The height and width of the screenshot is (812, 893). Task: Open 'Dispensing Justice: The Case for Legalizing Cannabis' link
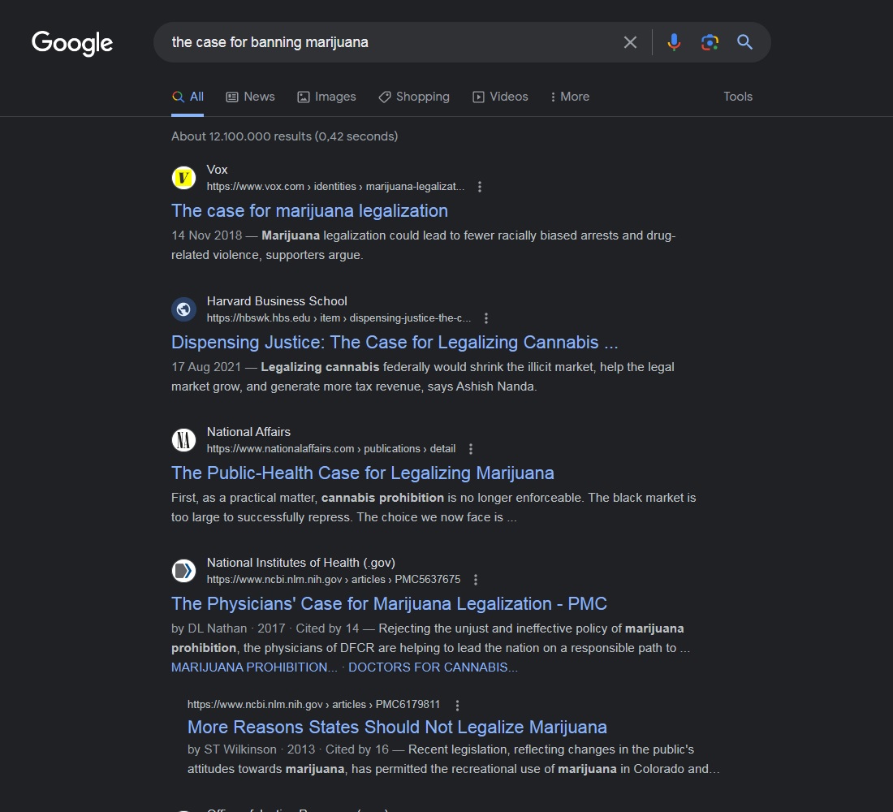395,343
